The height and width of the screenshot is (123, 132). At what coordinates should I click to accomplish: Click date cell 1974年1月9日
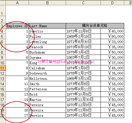coord(83,68)
